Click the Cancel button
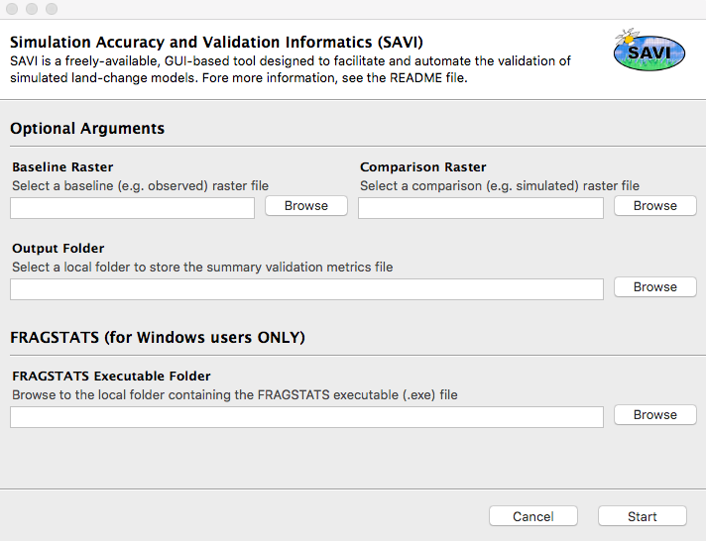This screenshot has height=541, width=706. [533, 516]
